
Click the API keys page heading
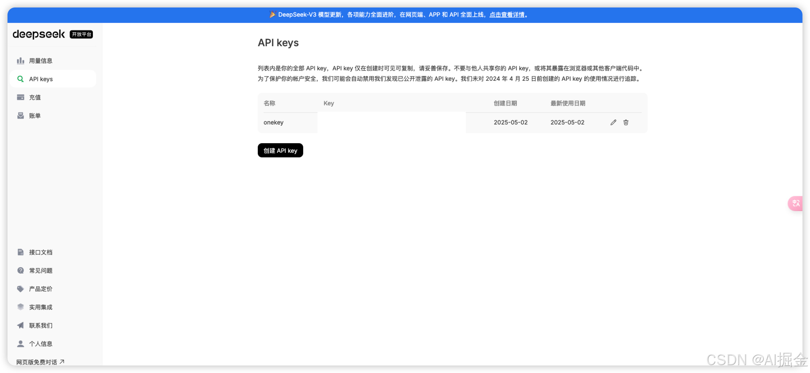(x=278, y=43)
